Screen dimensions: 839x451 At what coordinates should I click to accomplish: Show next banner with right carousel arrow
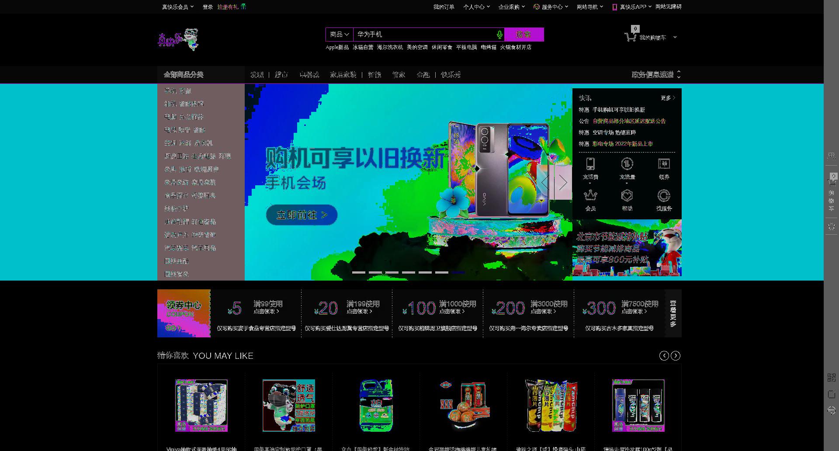click(x=563, y=183)
